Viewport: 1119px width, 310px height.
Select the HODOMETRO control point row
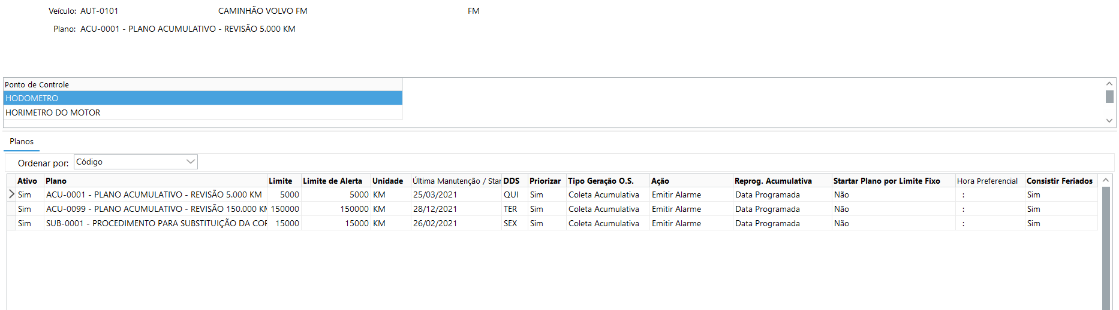coord(203,98)
